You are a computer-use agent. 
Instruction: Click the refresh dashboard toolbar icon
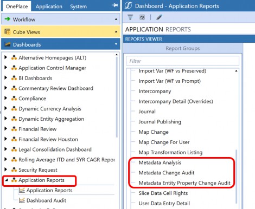142,17
